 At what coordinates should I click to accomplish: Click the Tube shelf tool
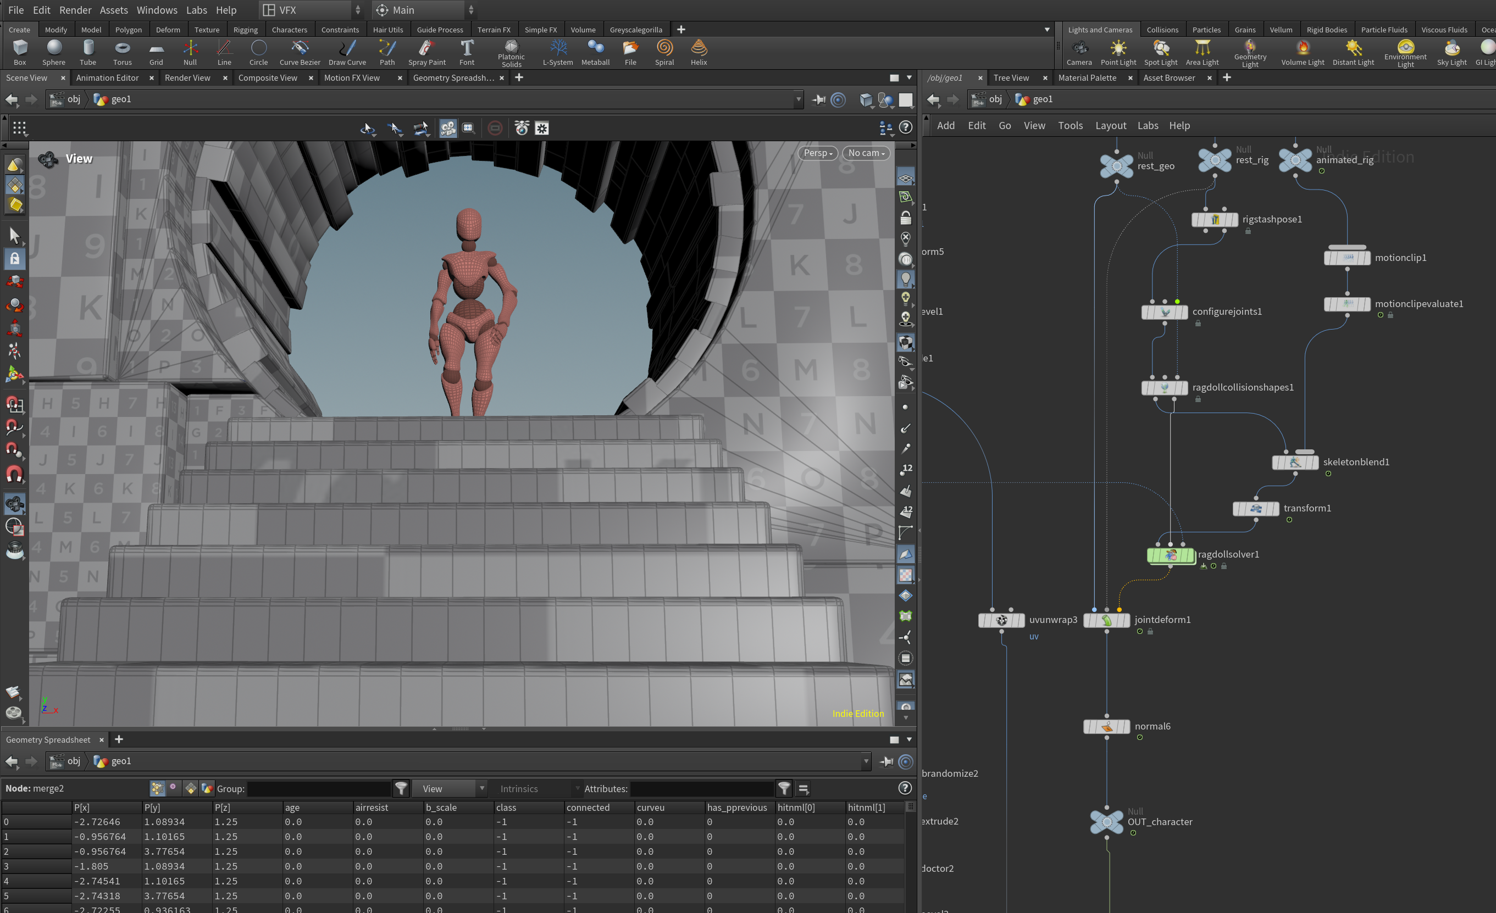88,52
